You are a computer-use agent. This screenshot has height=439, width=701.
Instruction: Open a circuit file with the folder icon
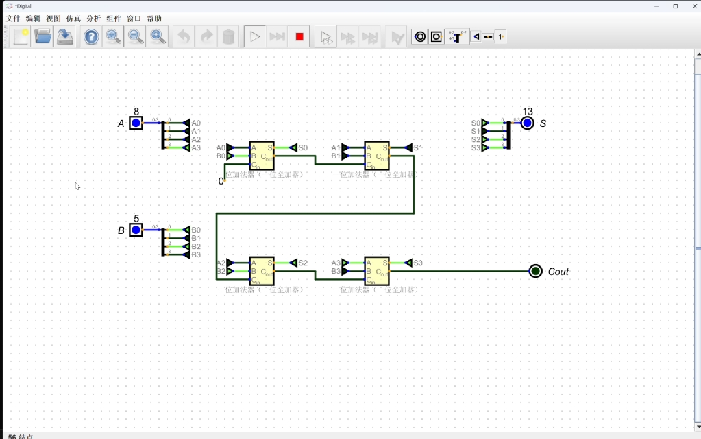(43, 36)
